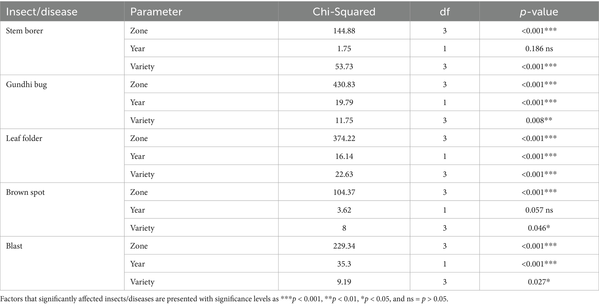The width and height of the screenshot is (599, 306).
Task: Click the Chi-Squared value 374.22
Action: coord(344,138)
